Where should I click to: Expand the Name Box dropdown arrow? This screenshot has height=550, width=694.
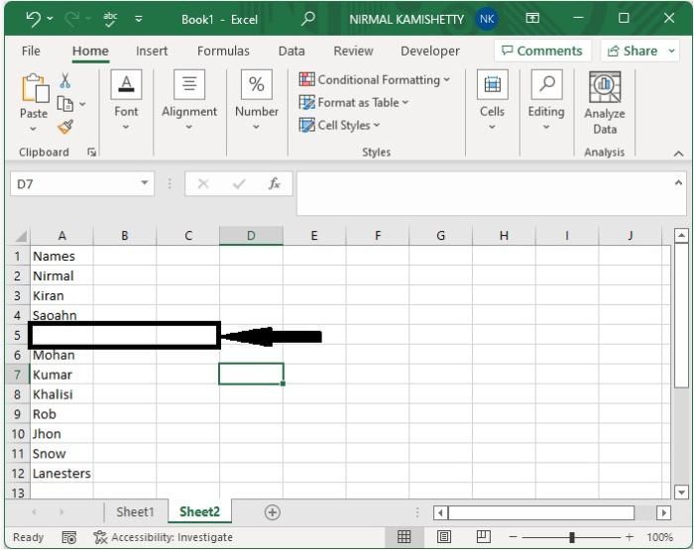tap(145, 182)
